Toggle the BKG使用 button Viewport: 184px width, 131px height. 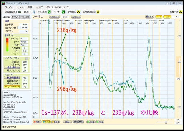78,122
